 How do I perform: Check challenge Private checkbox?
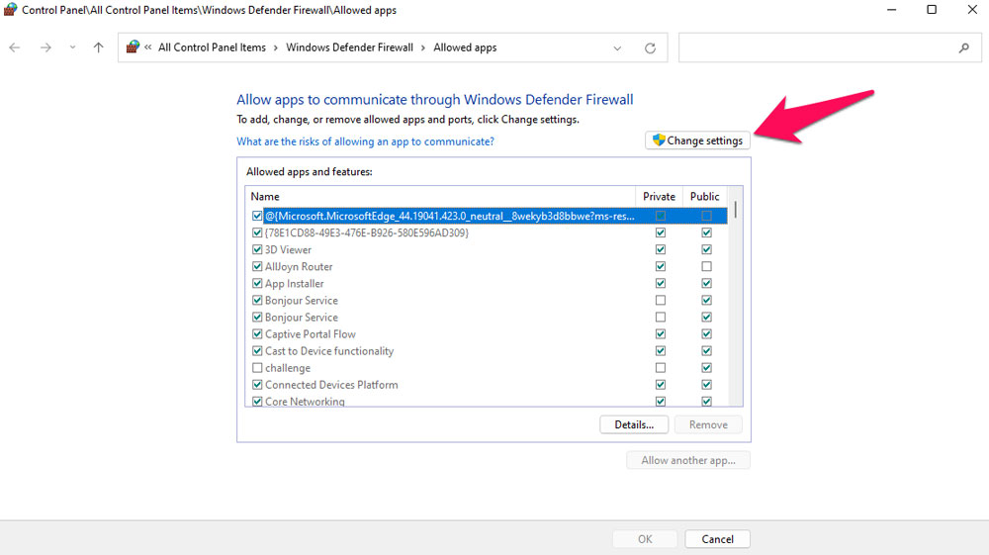[661, 368]
